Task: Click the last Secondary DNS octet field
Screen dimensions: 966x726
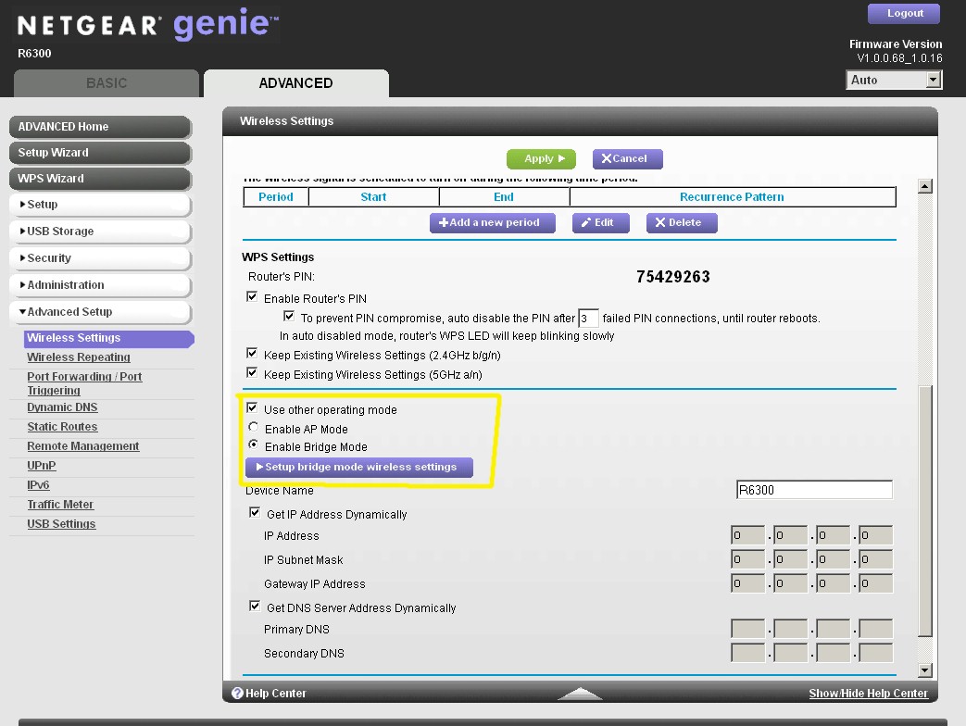Action: (875, 653)
